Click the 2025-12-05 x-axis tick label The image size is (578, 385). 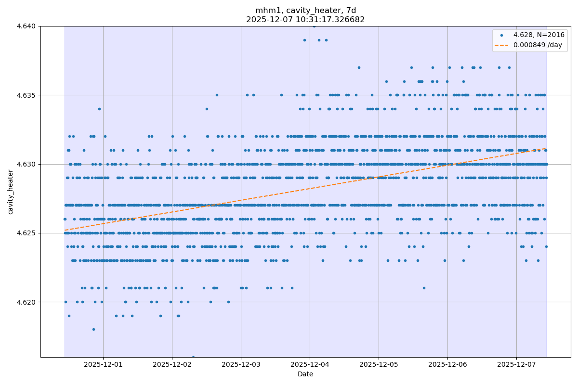coord(379,365)
